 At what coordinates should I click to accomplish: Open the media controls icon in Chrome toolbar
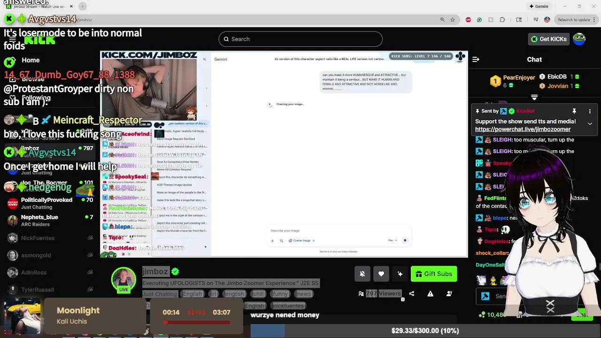(536, 20)
